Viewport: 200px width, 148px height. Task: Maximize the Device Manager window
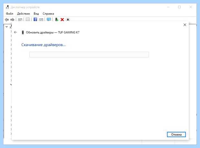[179, 7]
